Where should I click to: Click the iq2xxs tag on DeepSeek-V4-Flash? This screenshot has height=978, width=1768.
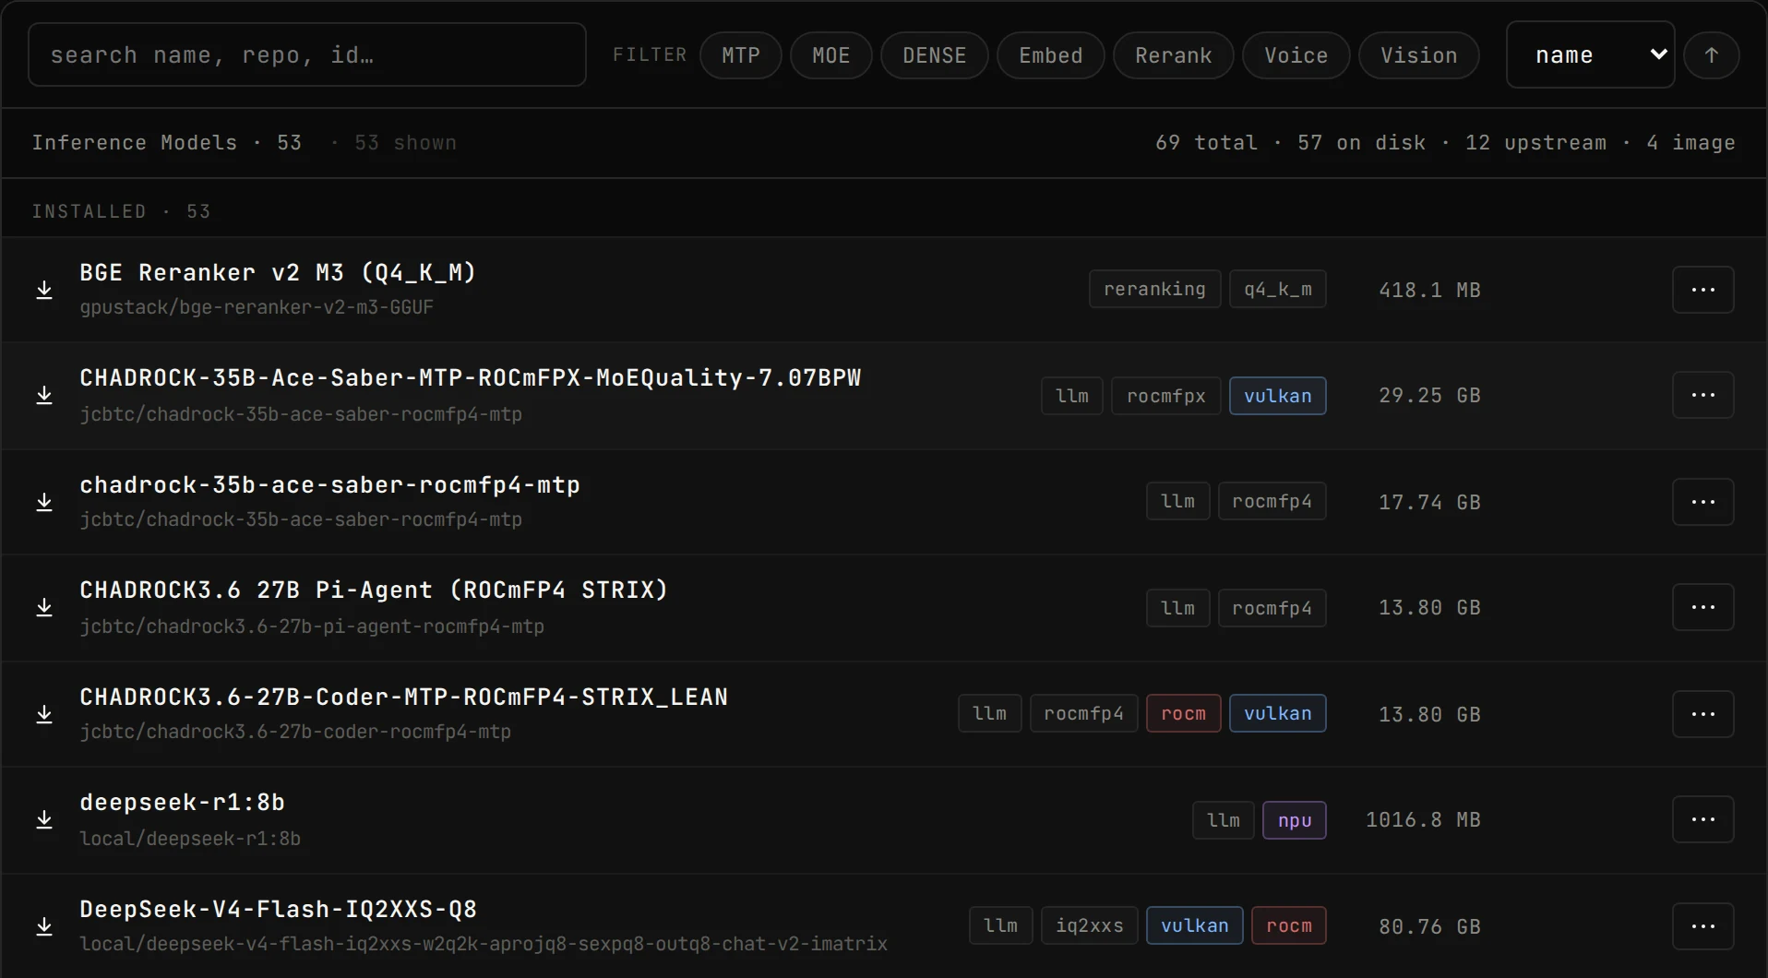(1090, 925)
